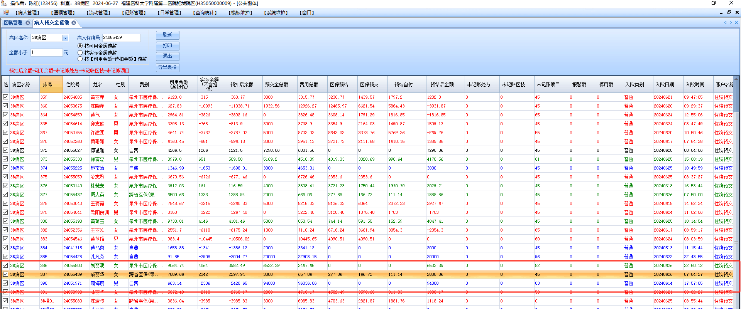The image size is (741, 309).
Task: Sort by the 报警额 column header
Action: point(583,84)
